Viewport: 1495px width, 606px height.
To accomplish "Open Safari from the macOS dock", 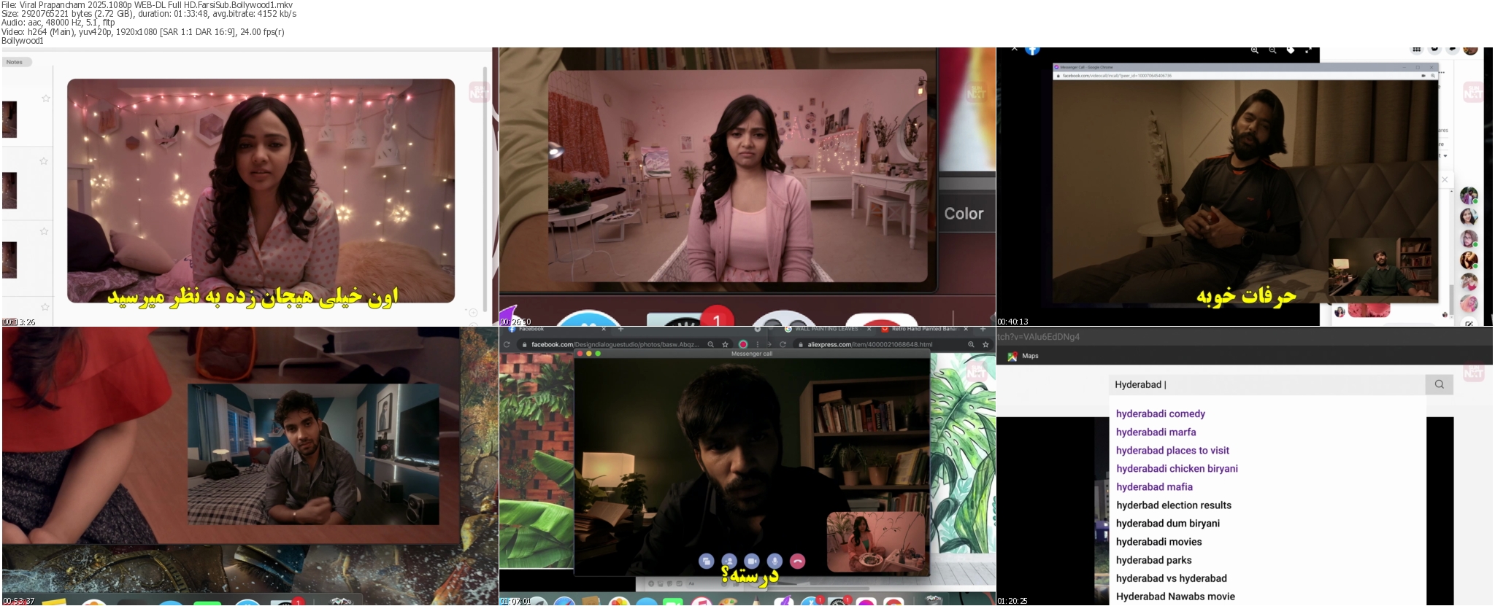I will 564,601.
